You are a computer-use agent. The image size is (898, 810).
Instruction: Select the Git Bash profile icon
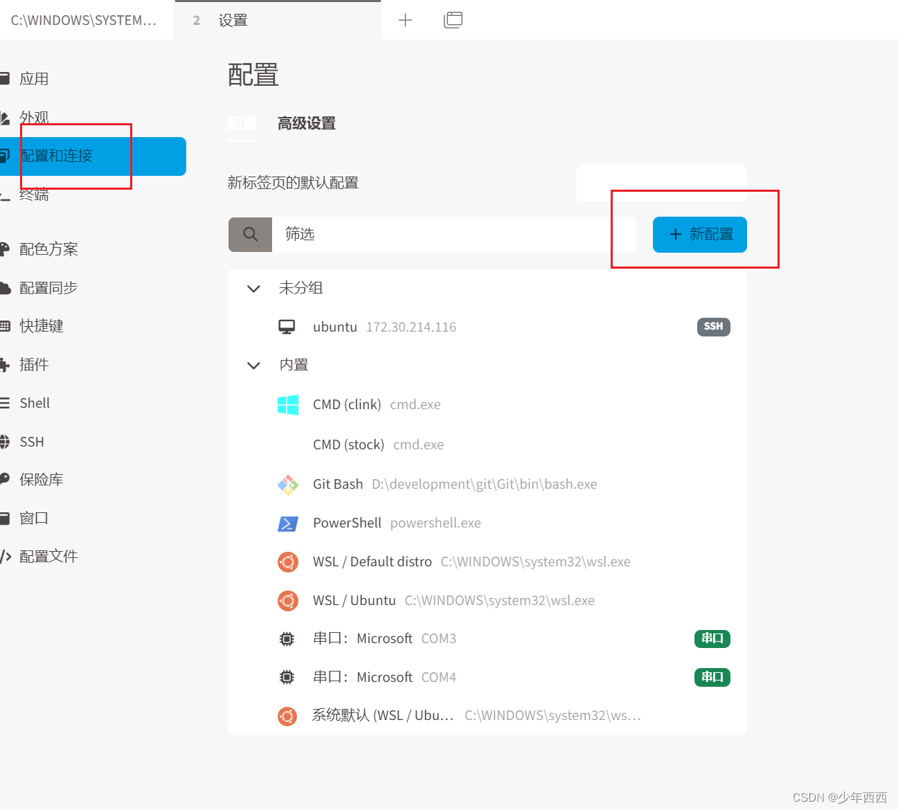click(x=287, y=484)
